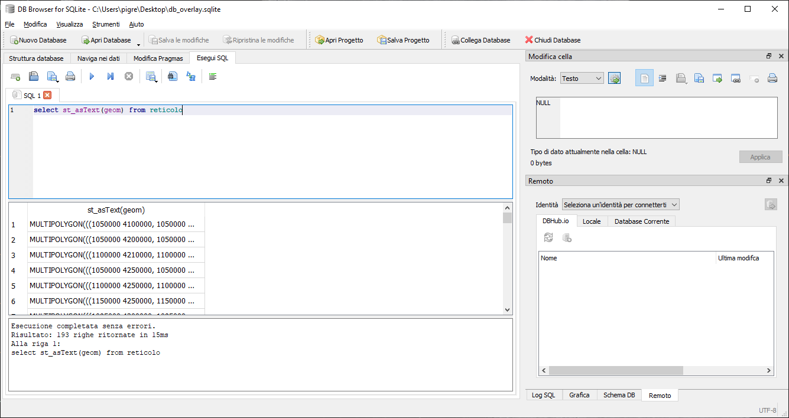This screenshot has height=418, width=789.
Task: Open the Modalità Testo dropdown
Action: point(582,78)
